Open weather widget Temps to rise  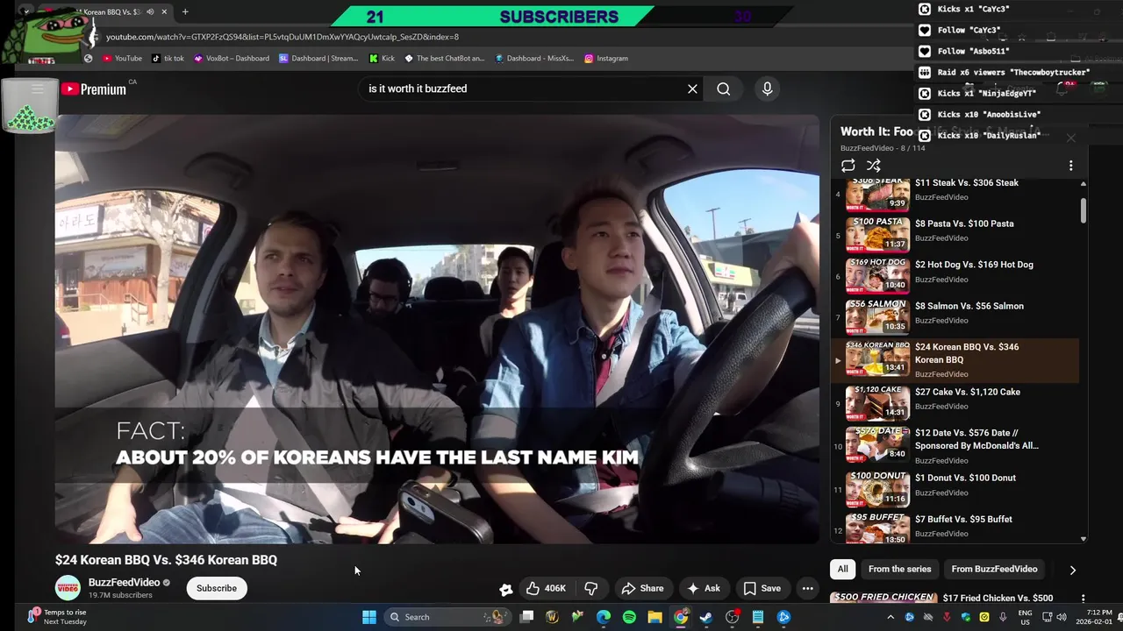coord(57,617)
